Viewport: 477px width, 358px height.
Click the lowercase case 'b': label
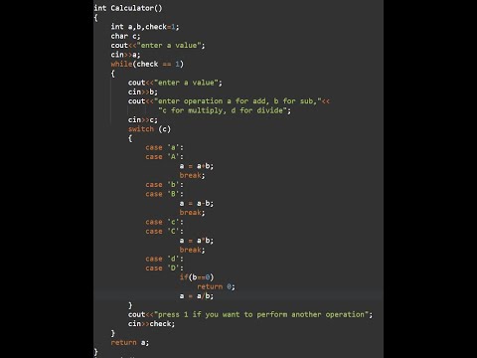pos(164,184)
